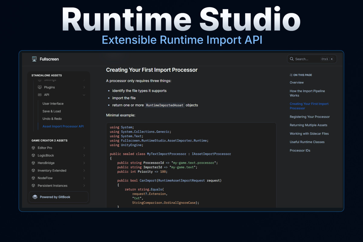Click STANDALONE ASSETS section header
The height and width of the screenshot is (242, 363).
(47, 75)
